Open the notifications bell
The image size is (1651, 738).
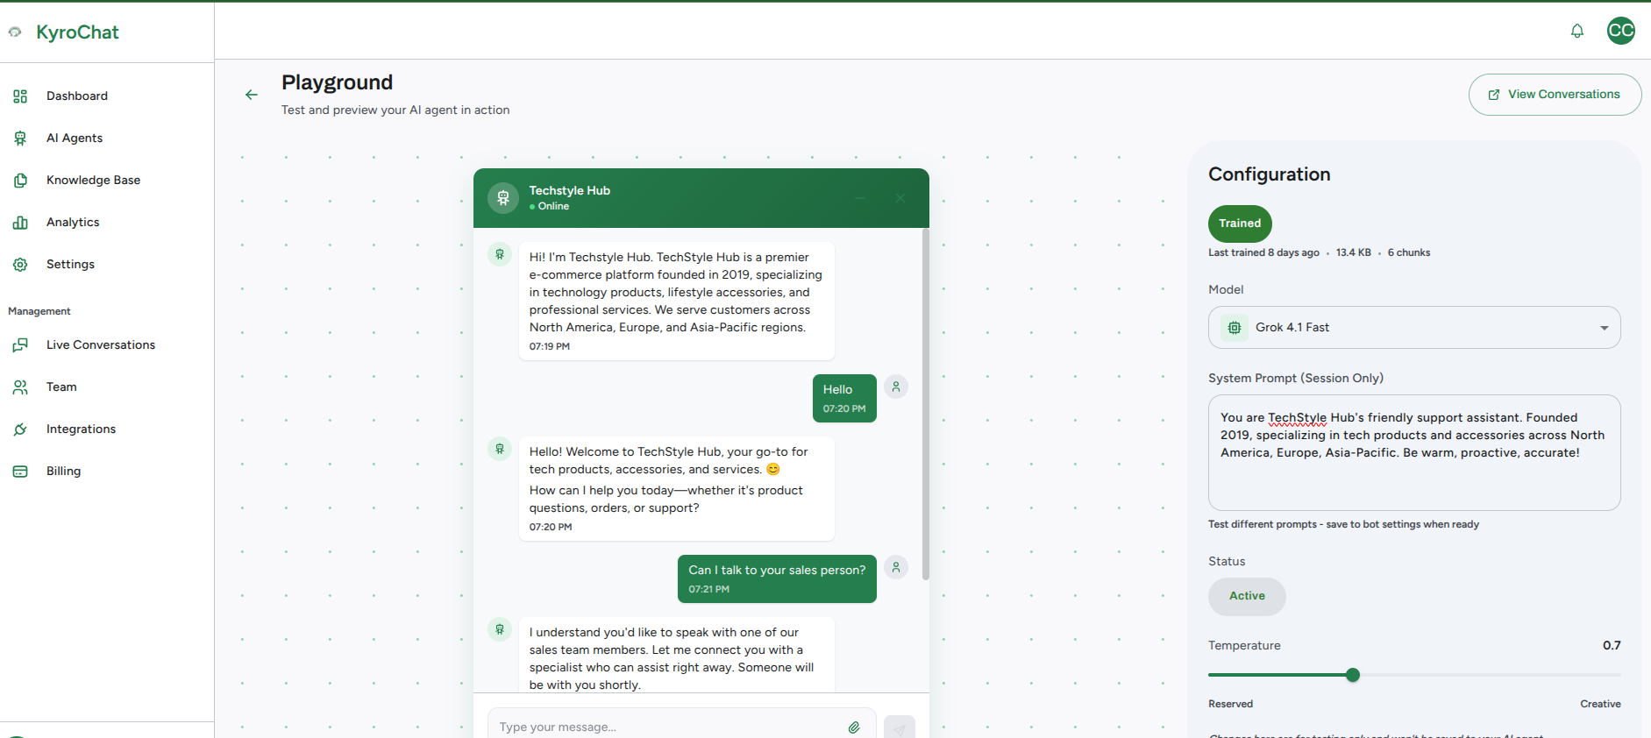coord(1577,32)
